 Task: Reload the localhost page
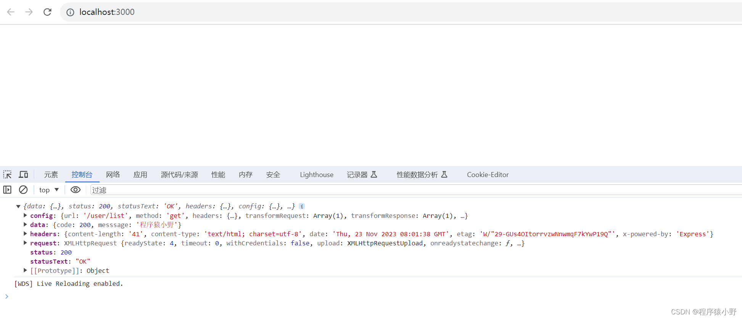pyautogui.click(x=47, y=12)
